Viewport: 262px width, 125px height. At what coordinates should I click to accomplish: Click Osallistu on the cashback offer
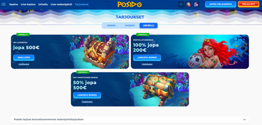(x=24, y=57)
